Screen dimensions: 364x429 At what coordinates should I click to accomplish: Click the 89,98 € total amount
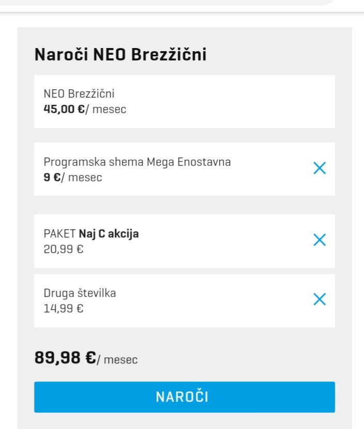point(65,357)
